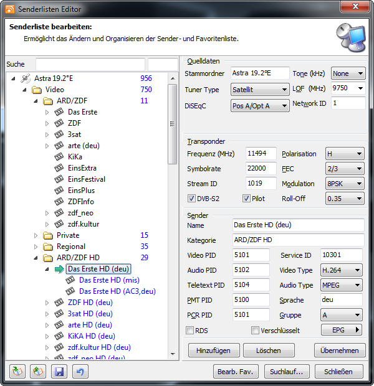The width and height of the screenshot is (374, 386).
Task: Click the green arrow on Das Erste HD
Action: coord(59,269)
